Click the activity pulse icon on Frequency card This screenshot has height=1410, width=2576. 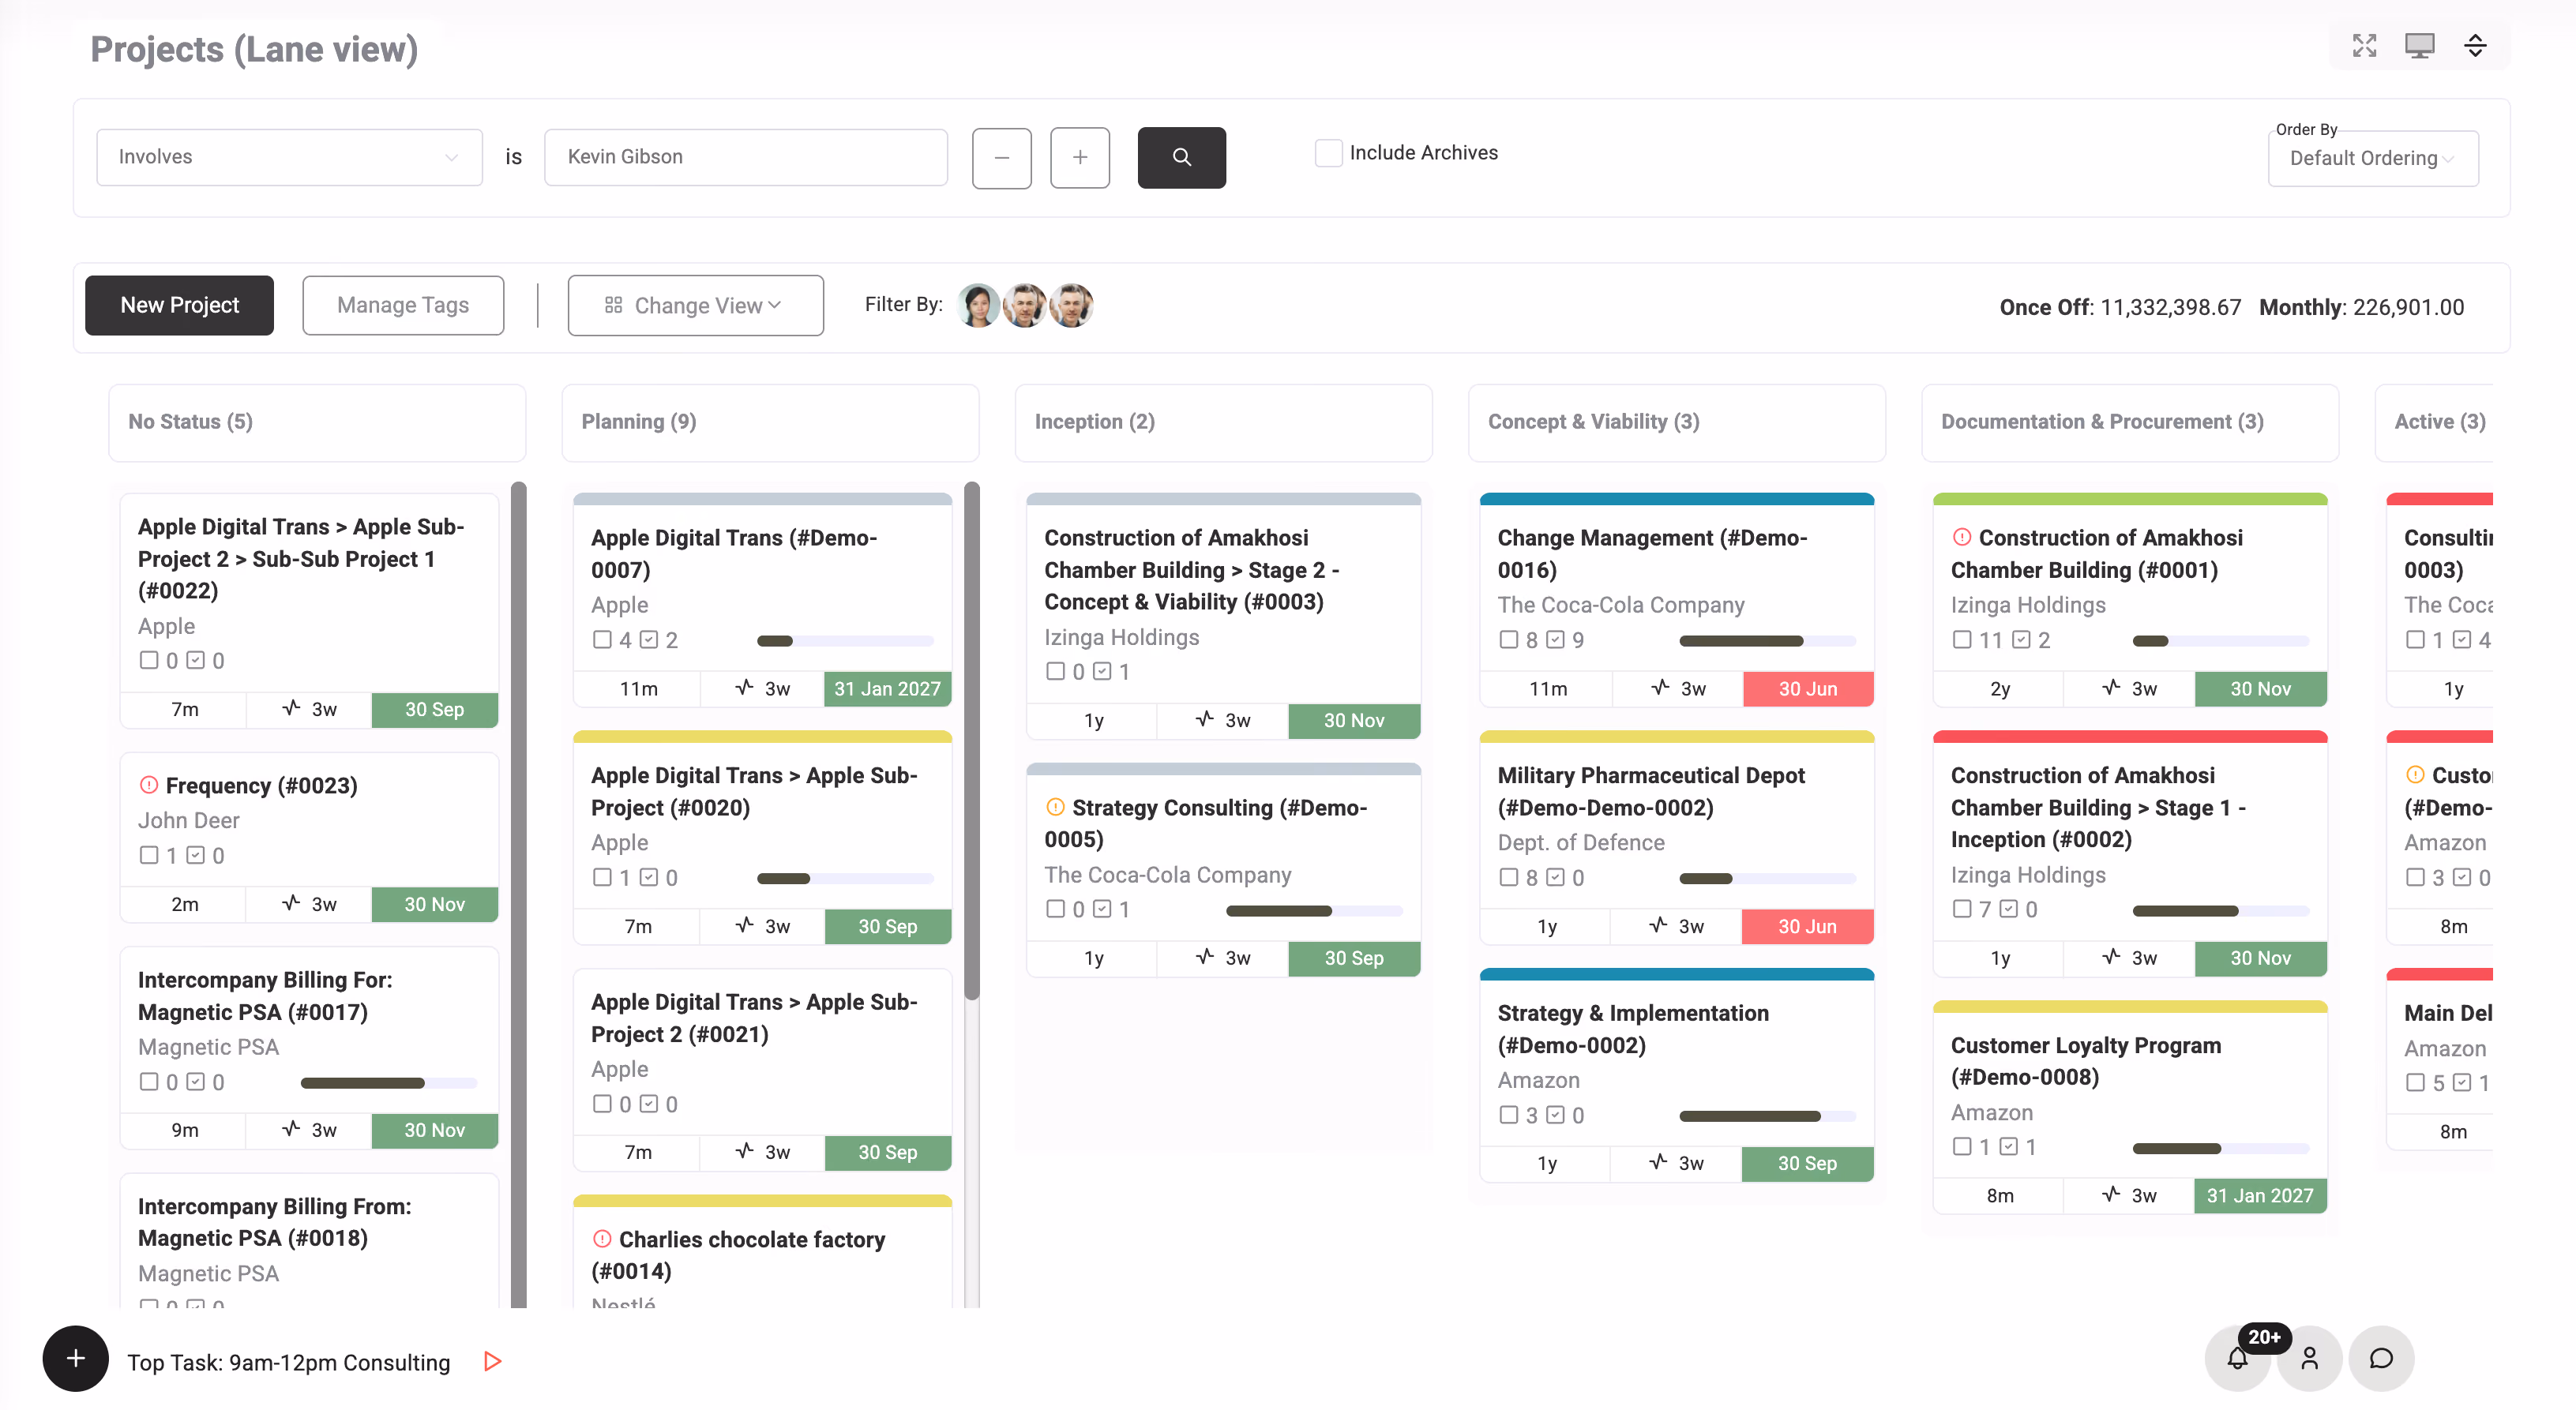291,903
